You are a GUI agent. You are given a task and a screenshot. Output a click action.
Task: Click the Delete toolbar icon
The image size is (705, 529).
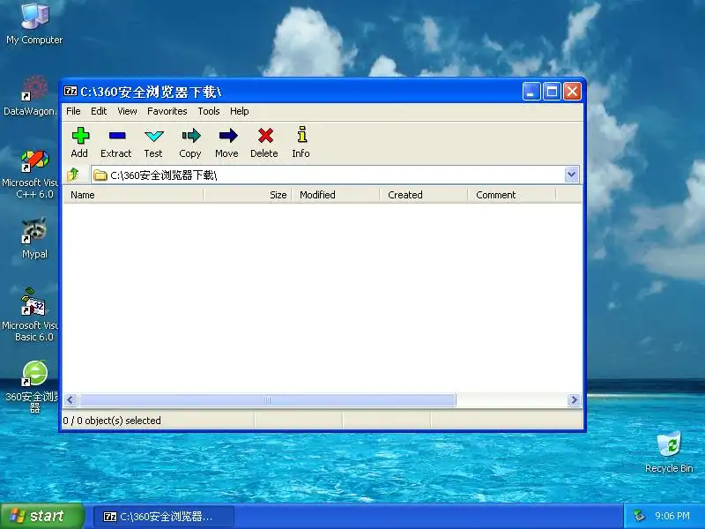click(264, 142)
